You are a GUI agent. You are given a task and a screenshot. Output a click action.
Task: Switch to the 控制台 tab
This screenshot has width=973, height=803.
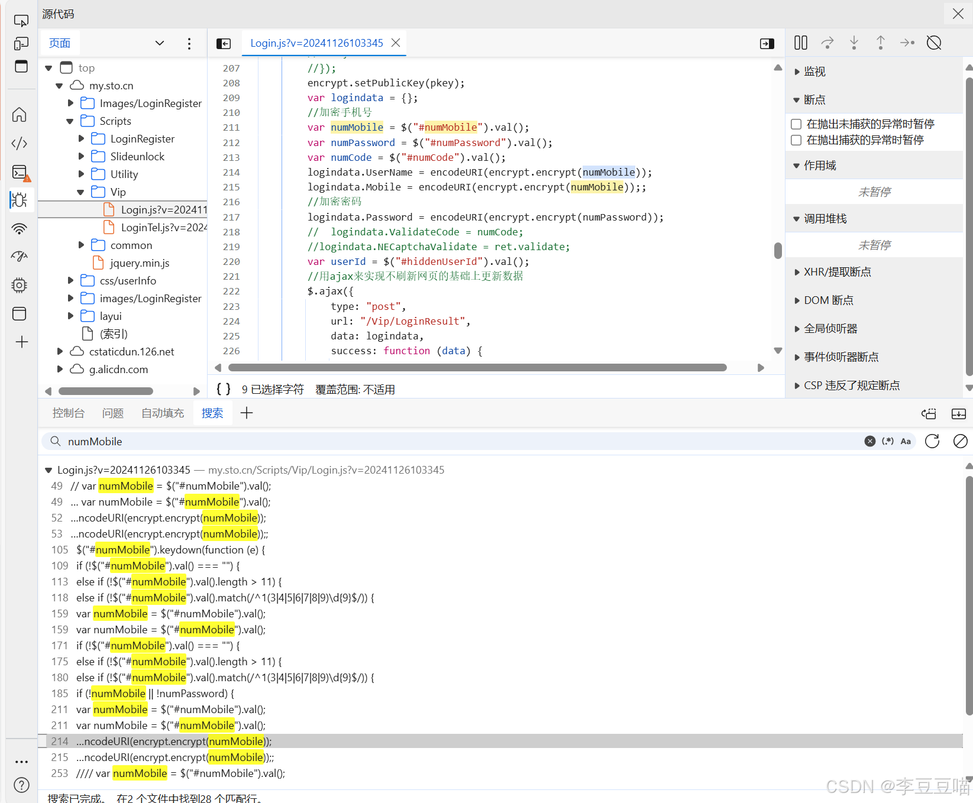[x=69, y=413]
